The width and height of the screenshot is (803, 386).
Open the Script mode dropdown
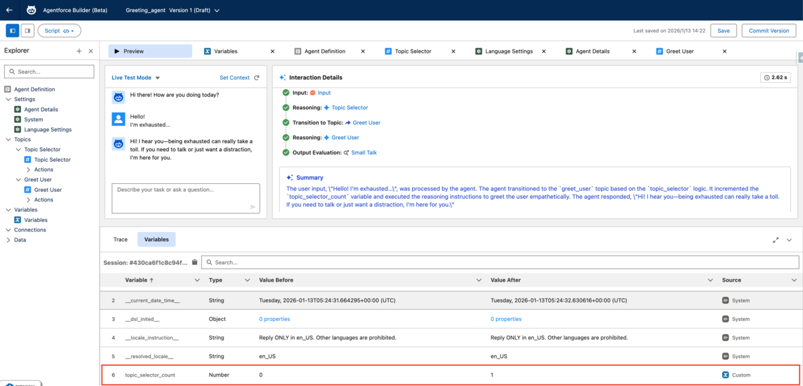pyautogui.click(x=60, y=31)
